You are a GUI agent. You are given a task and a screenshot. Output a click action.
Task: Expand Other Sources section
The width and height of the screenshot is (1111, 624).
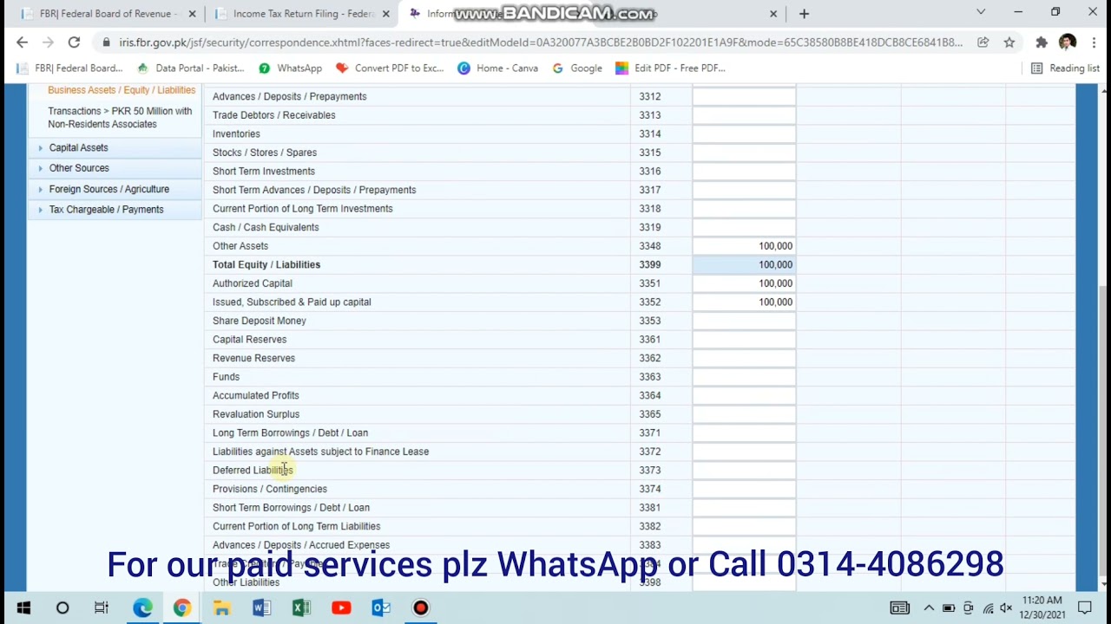[x=115, y=168]
